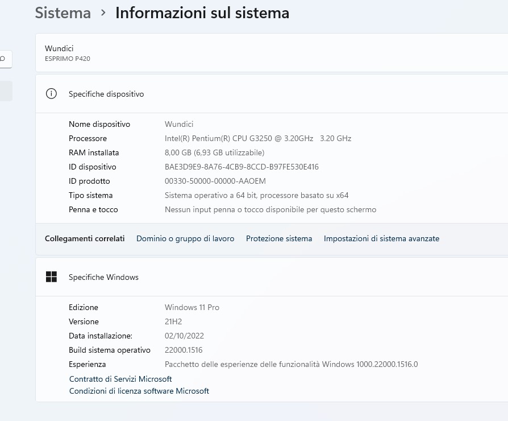508x421 pixels.
Task: Collapse the Specifiche dispositivo section header
Action: tap(272, 94)
